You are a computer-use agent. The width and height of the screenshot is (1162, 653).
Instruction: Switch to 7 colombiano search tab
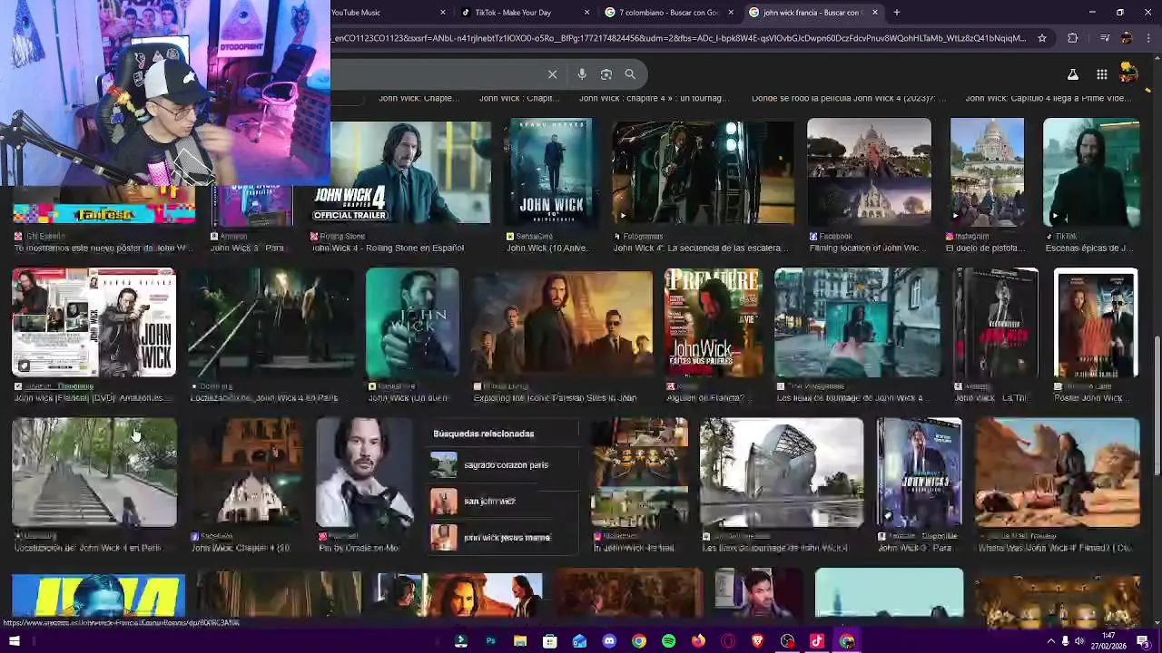pos(668,13)
